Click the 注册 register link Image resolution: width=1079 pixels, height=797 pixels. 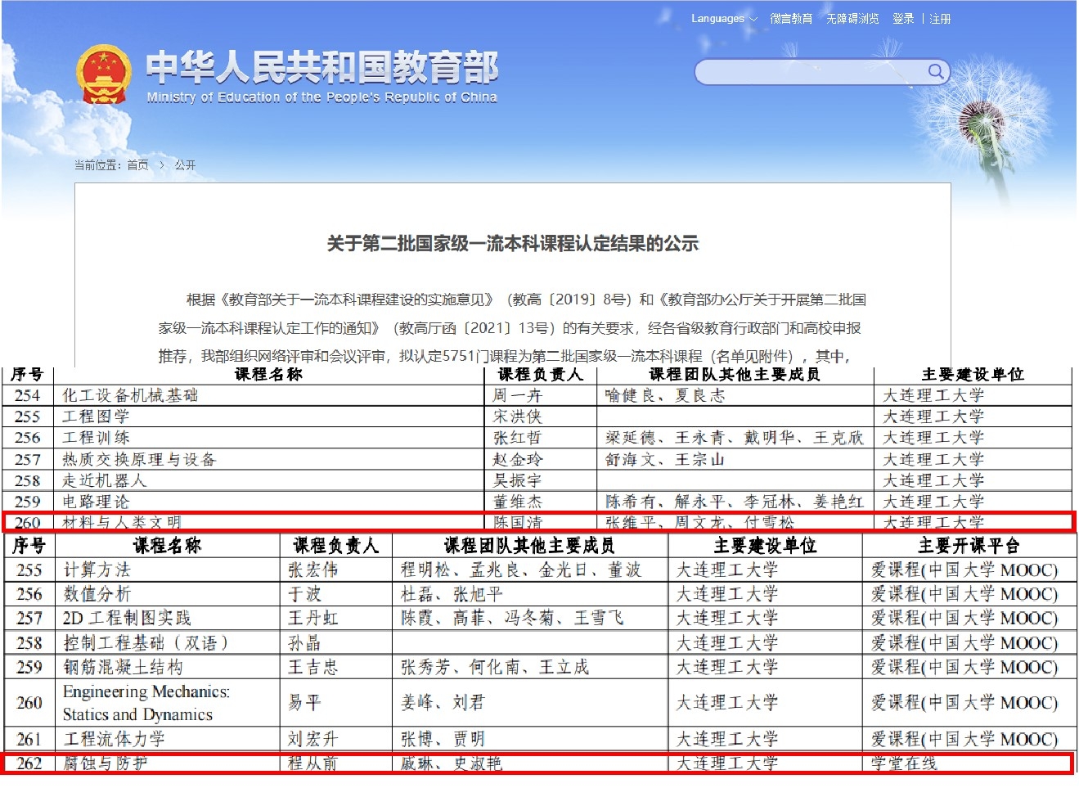940,19
